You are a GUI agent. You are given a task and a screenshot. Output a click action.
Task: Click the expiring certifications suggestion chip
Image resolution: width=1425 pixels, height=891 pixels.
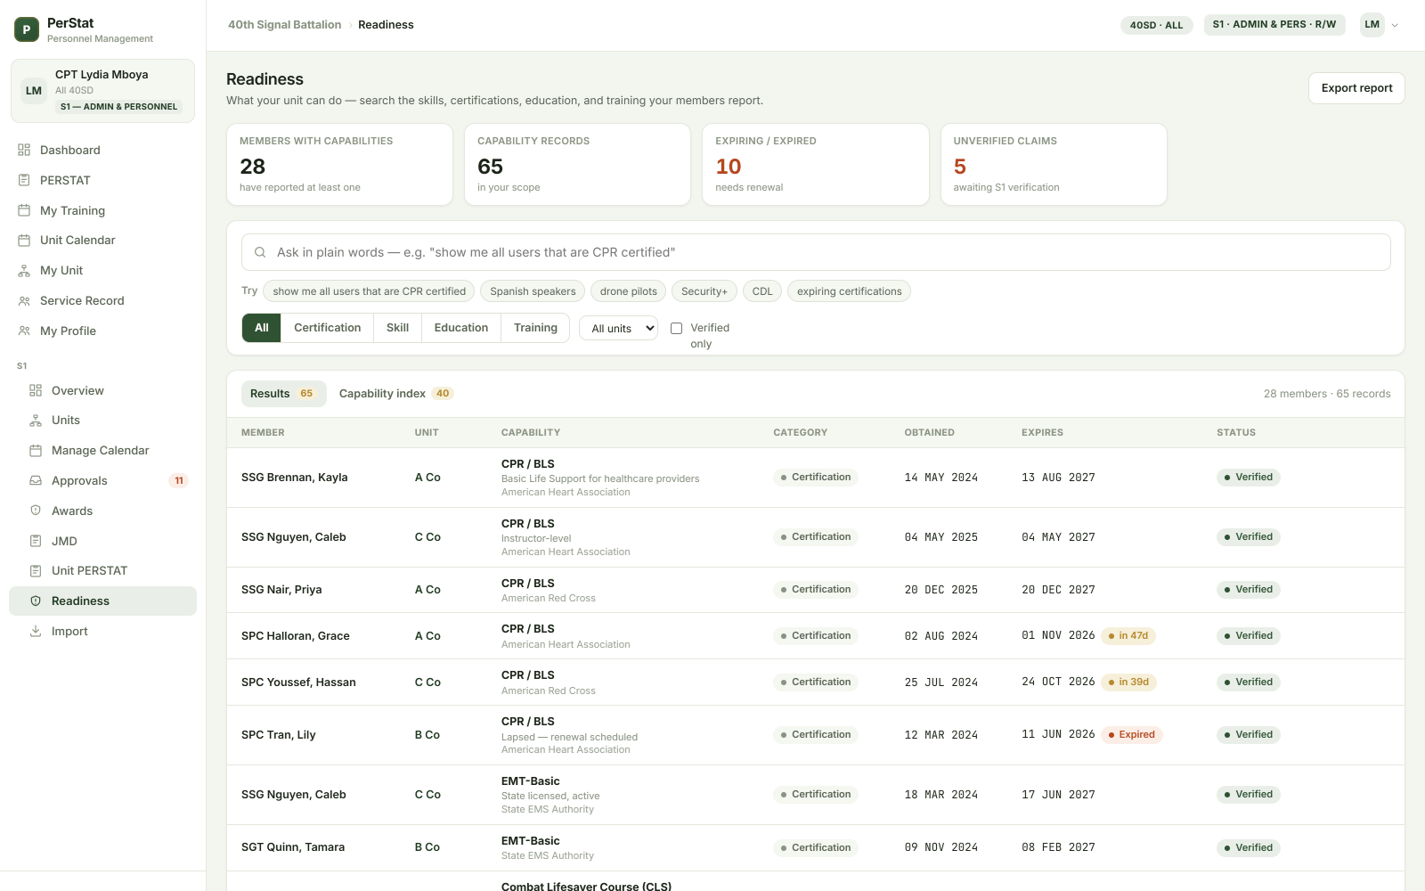(849, 291)
